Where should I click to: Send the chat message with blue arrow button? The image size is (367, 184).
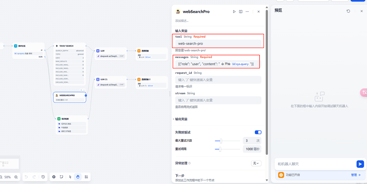[x=360, y=164]
